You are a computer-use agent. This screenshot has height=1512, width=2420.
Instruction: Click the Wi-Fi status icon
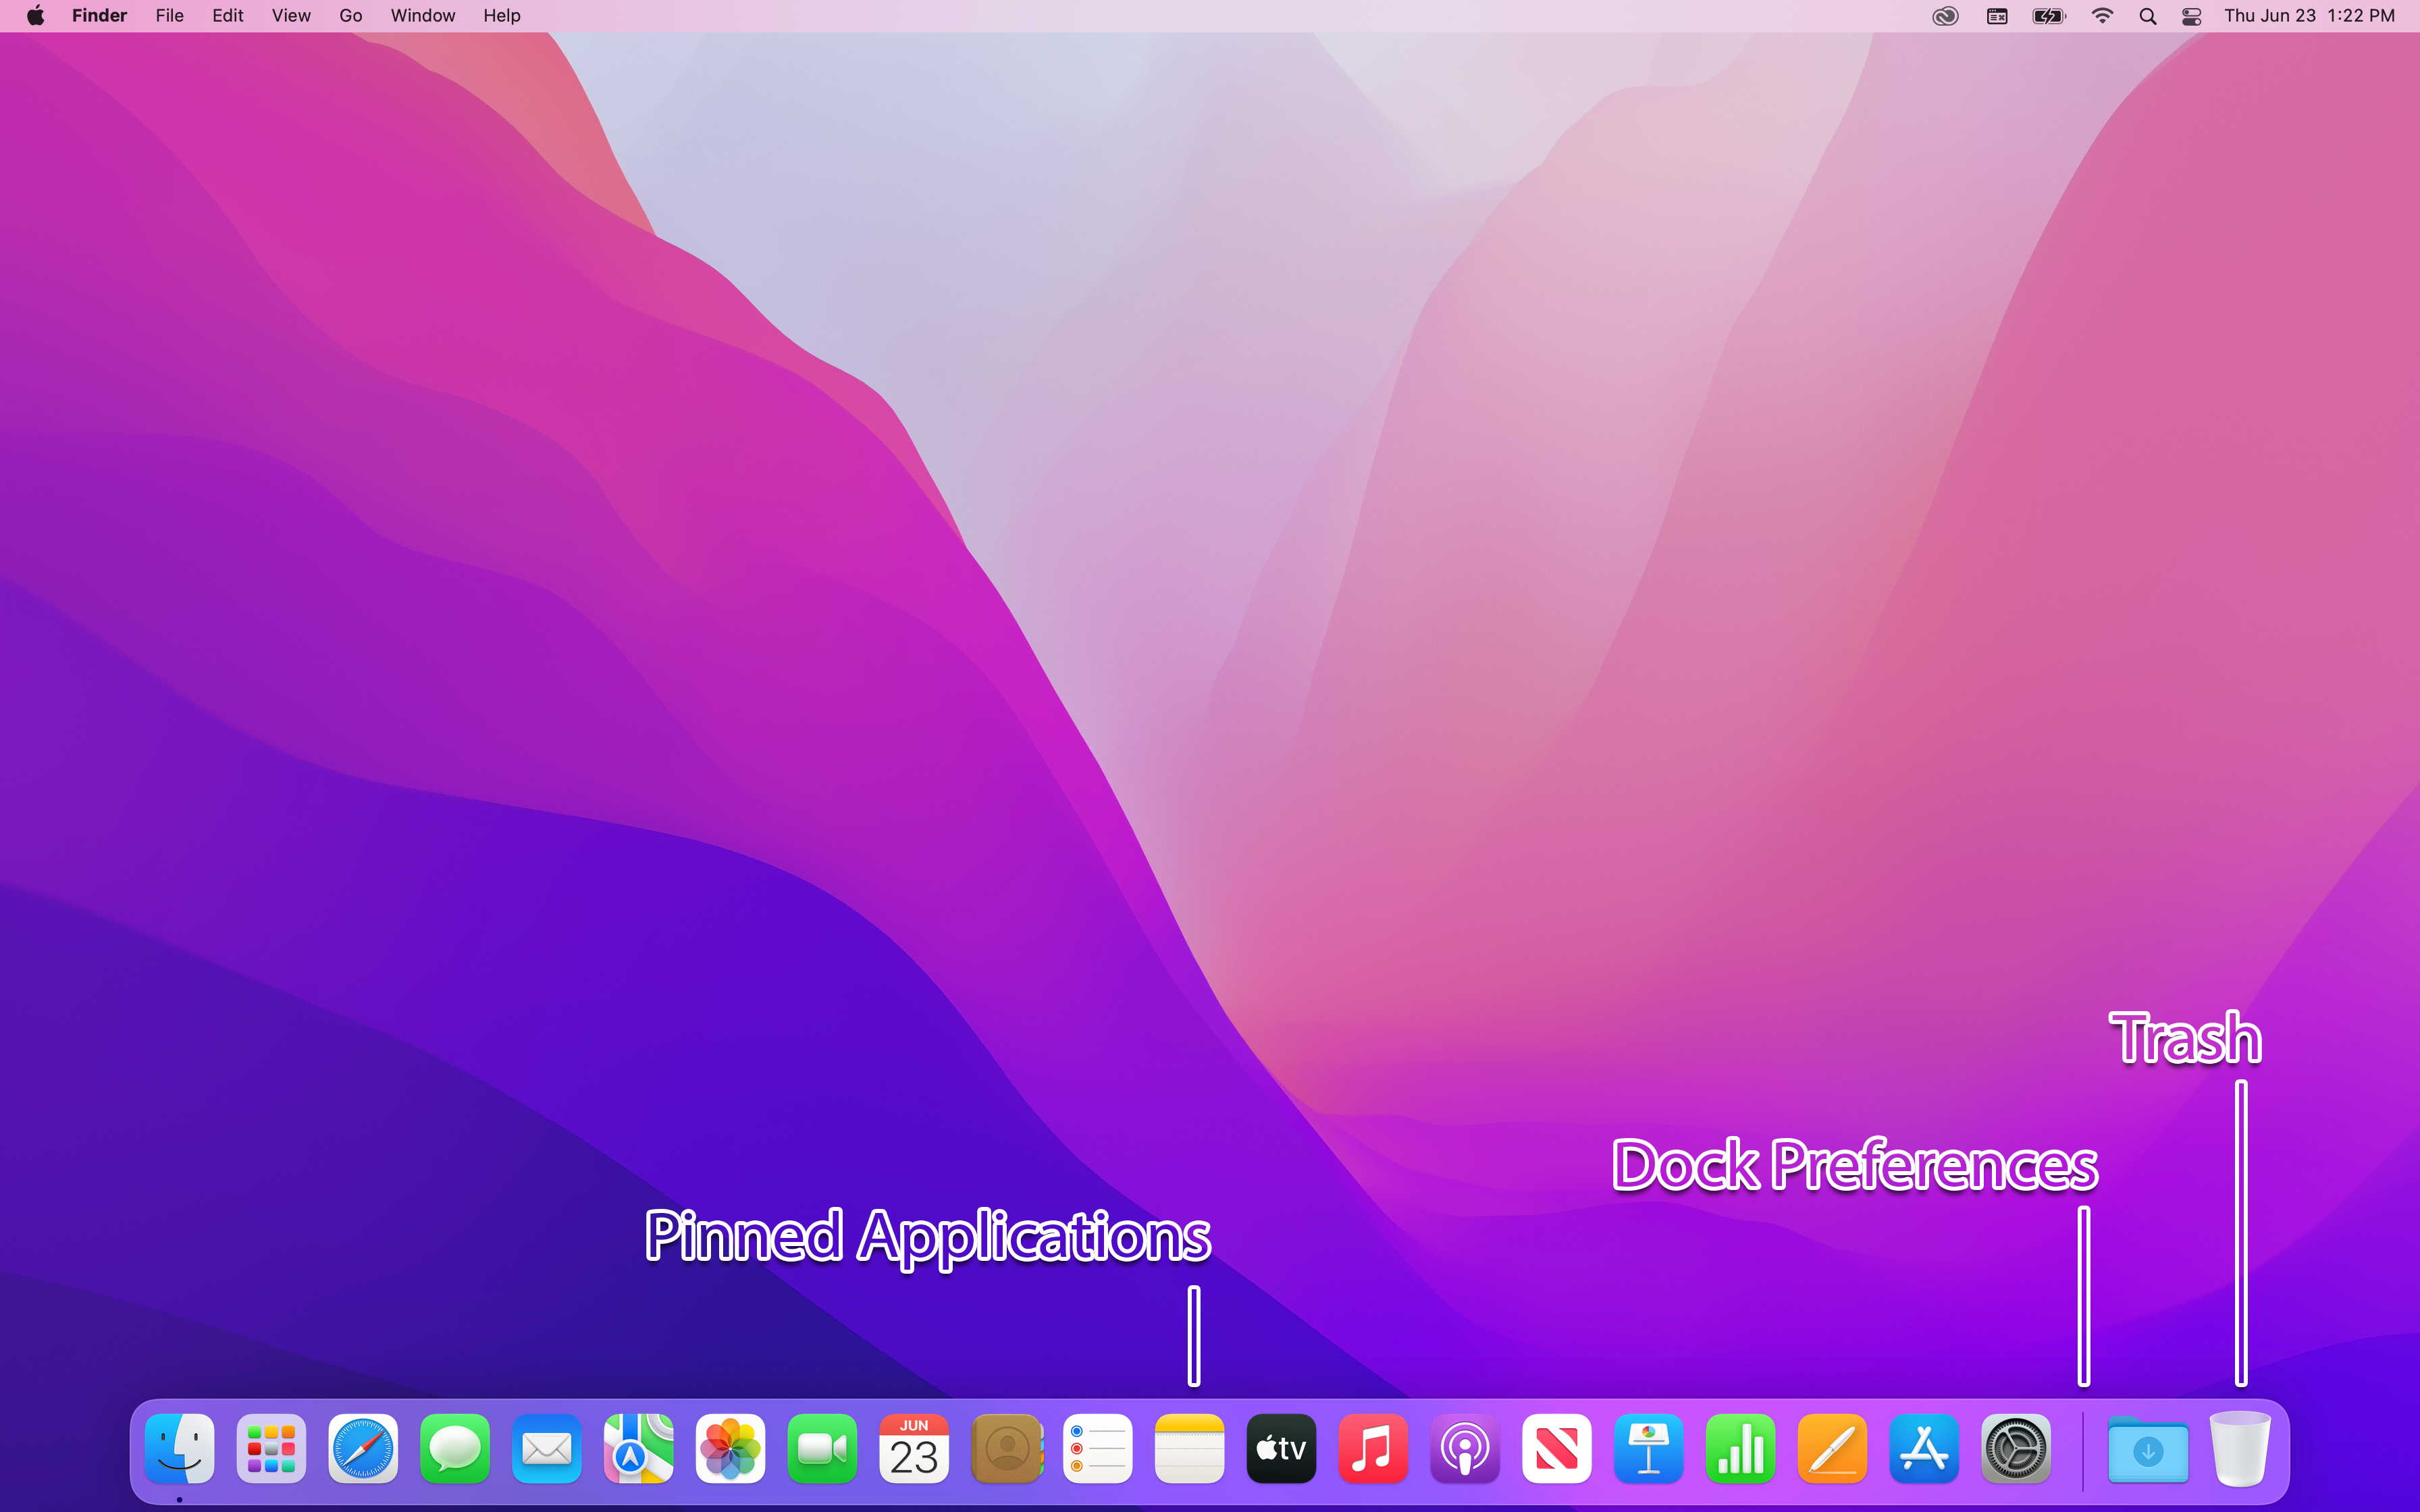pyautogui.click(x=2102, y=16)
